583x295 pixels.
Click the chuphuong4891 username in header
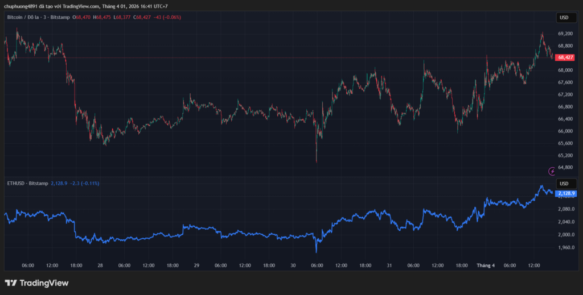pyautogui.click(x=20, y=6)
